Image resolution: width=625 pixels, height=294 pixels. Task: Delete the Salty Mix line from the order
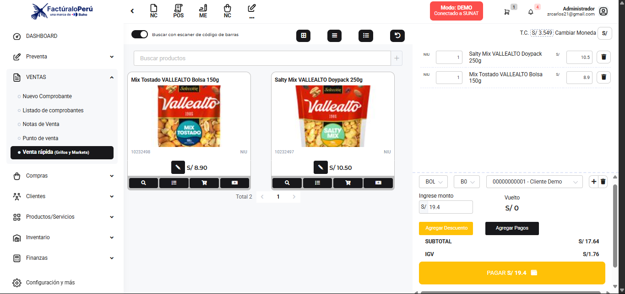603,57
